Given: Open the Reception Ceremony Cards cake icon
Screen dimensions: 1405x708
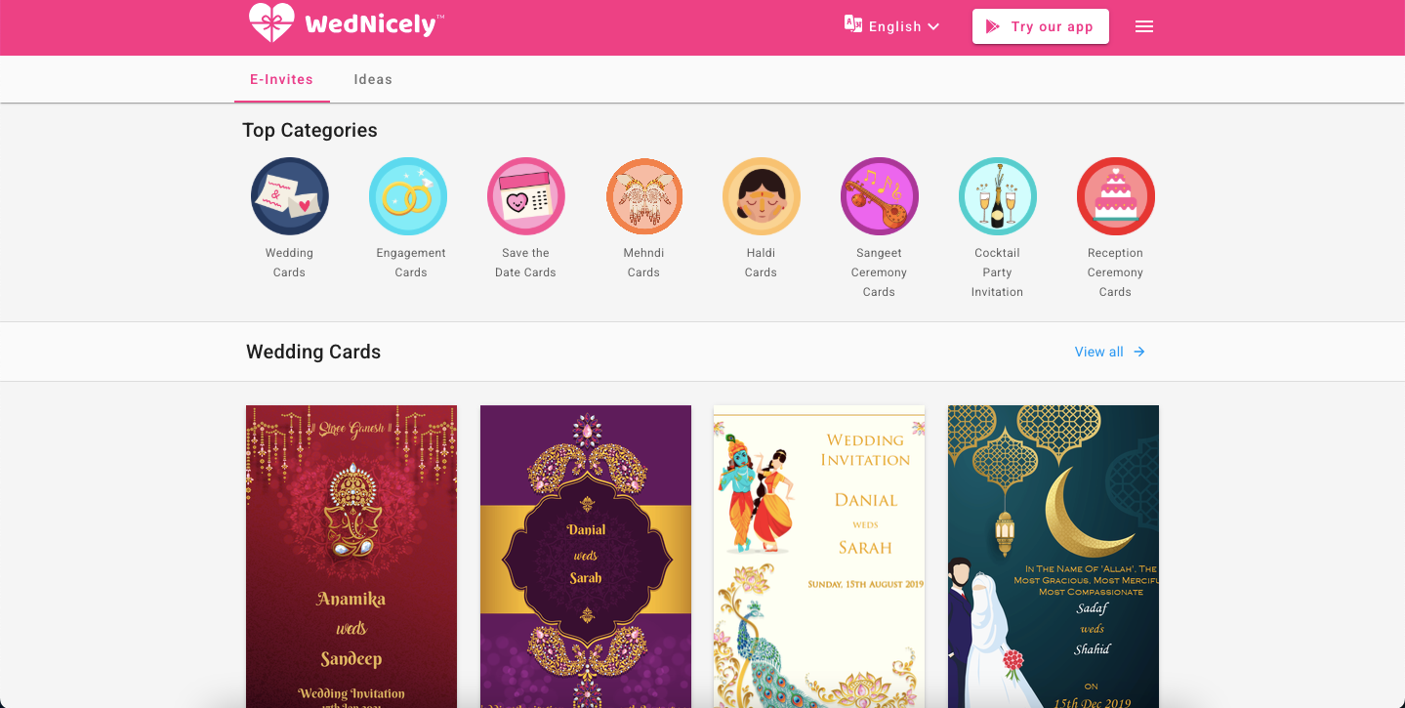Looking at the screenshot, I should click(x=1116, y=196).
